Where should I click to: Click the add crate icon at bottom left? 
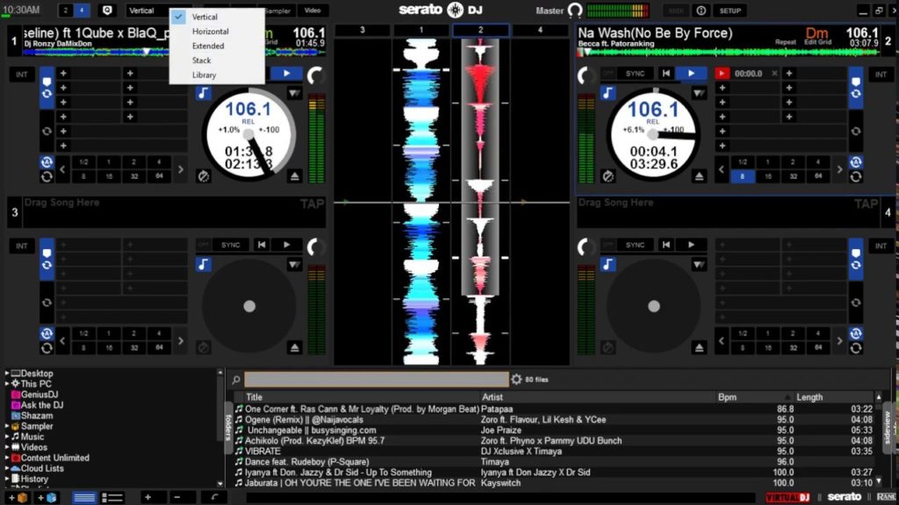point(17,498)
